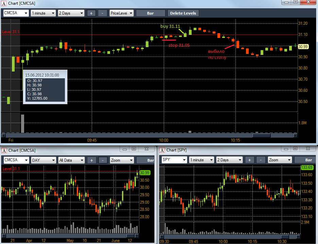Click the minus zoom-out button in the daily CMCSA chart
Viewport: 318px width, 244px height.
103,160
